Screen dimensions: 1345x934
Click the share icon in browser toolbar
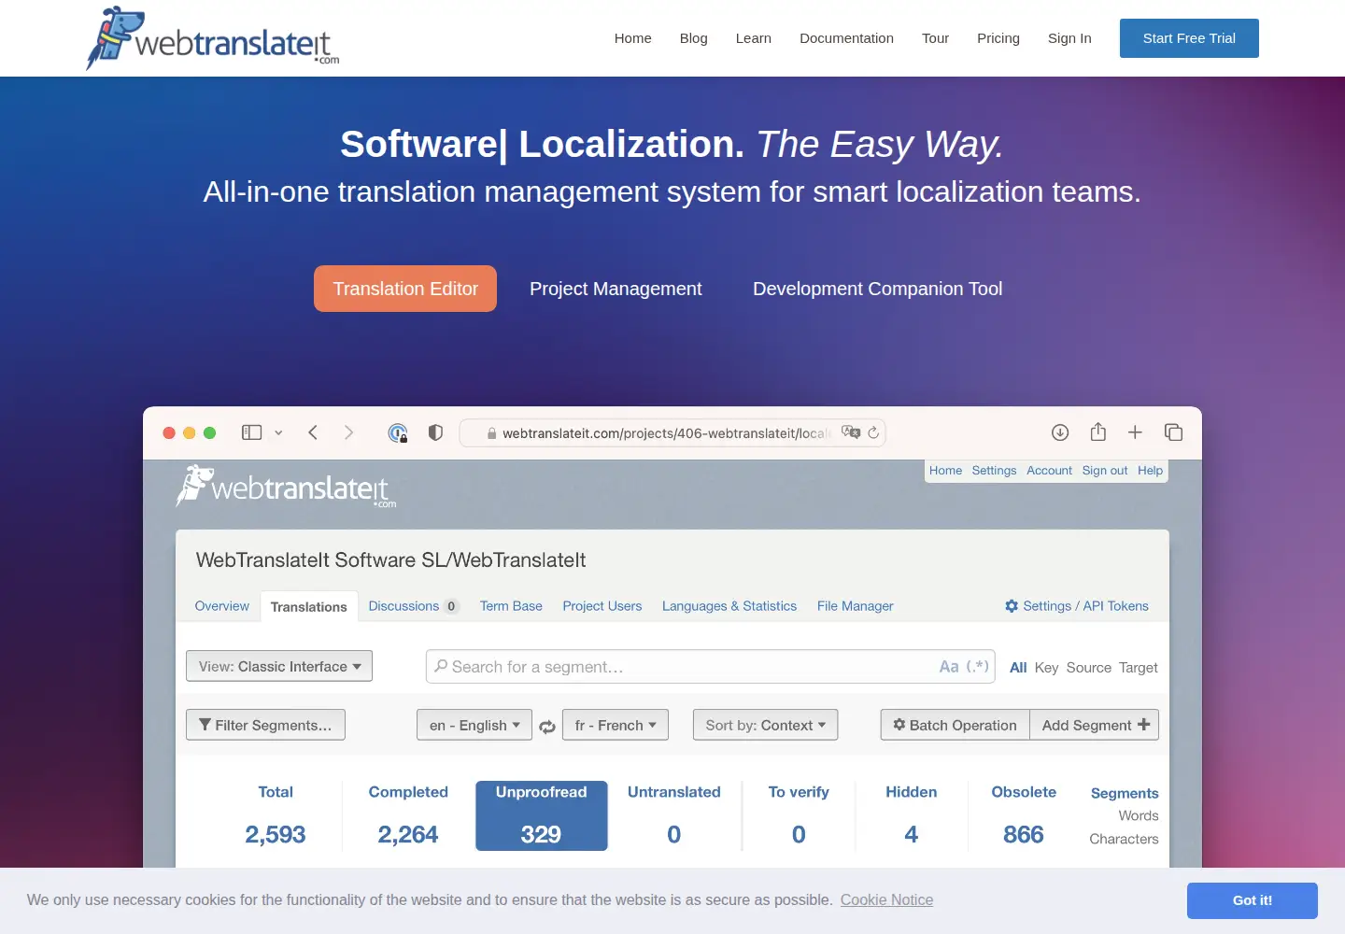[x=1098, y=432]
